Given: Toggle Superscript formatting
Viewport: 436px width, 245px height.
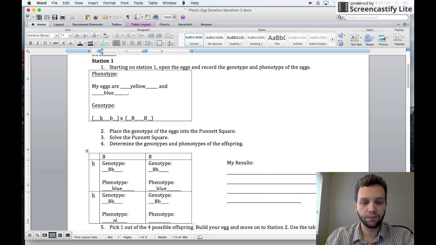Looking at the screenshot, I should [64, 43].
